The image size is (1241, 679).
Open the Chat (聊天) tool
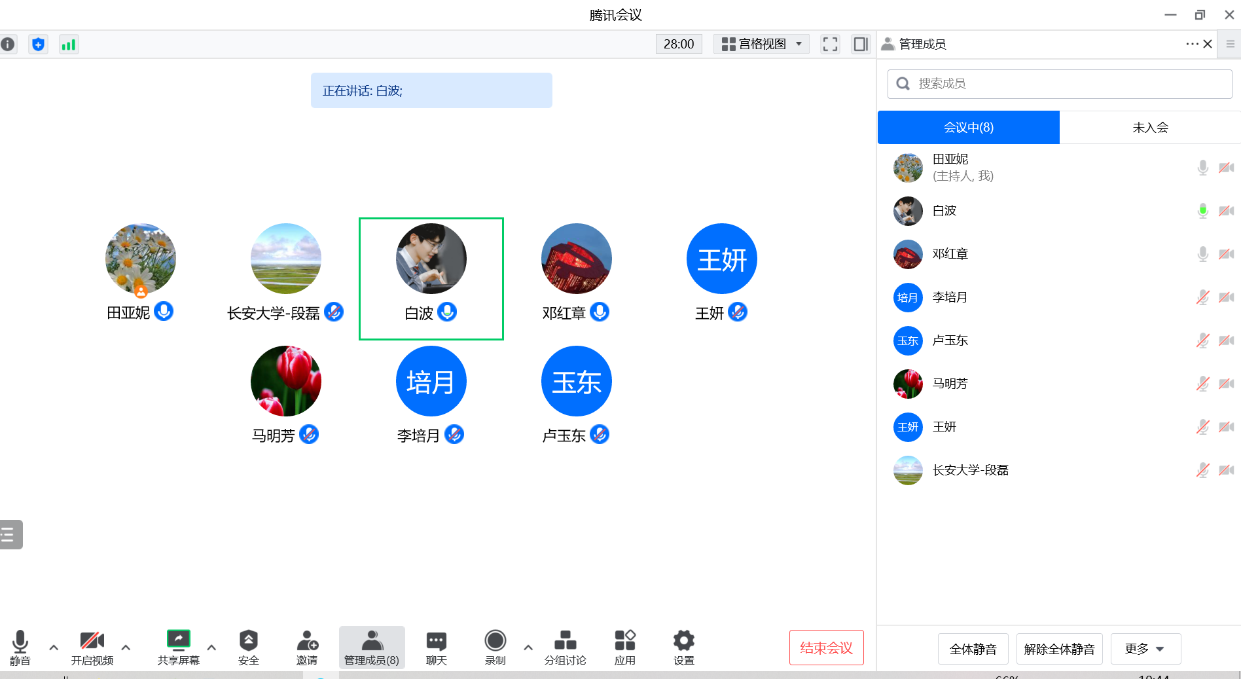pos(436,648)
